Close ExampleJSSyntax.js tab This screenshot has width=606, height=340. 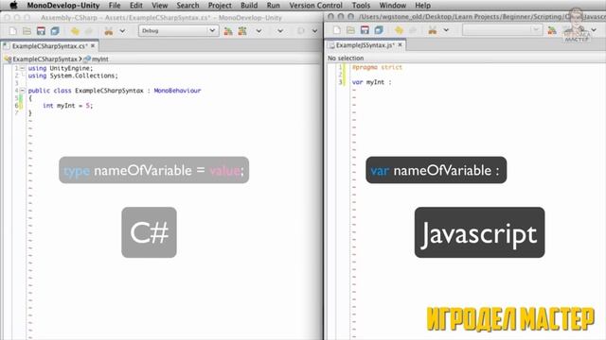(400, 44)
